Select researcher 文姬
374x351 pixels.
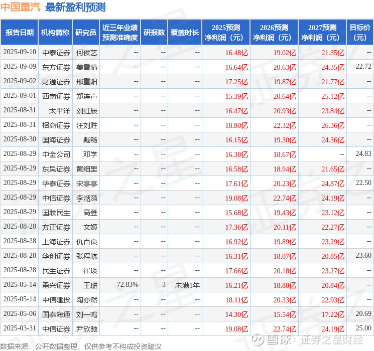90,227
